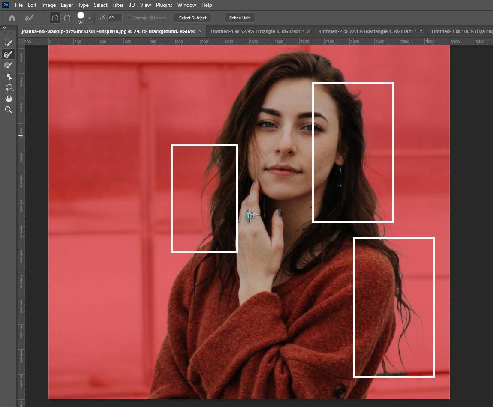Select the Object Selection tool
This screenshot has height=407, width=493.
click(x=8, y=76)
